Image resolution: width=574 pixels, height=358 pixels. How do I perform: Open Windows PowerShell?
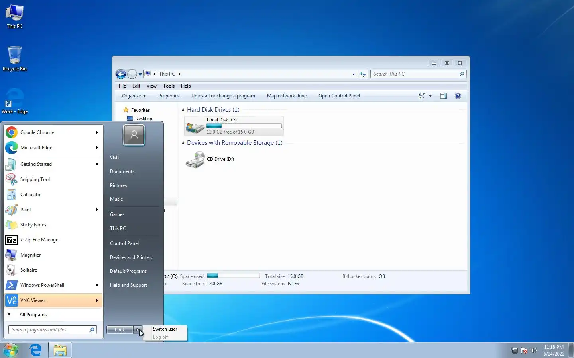pos(53,285)
